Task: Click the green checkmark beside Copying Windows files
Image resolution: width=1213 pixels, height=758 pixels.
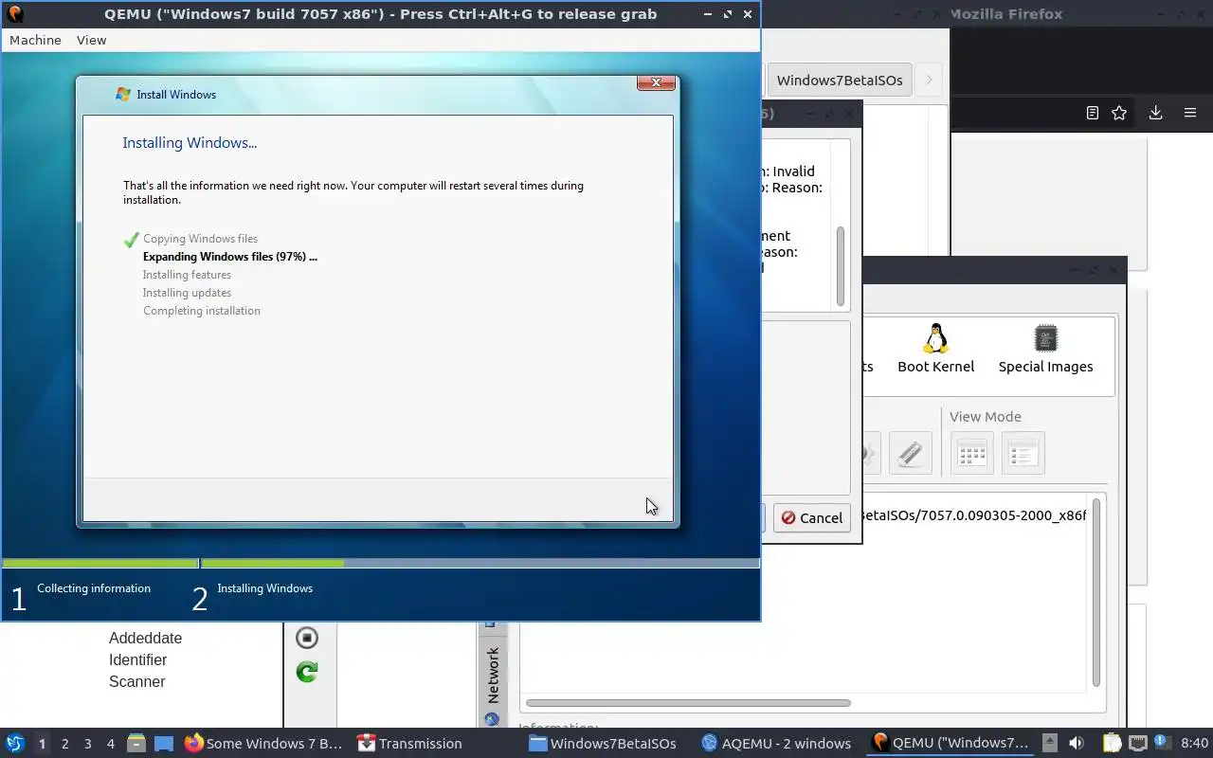Action: click(x=132, y=240)
